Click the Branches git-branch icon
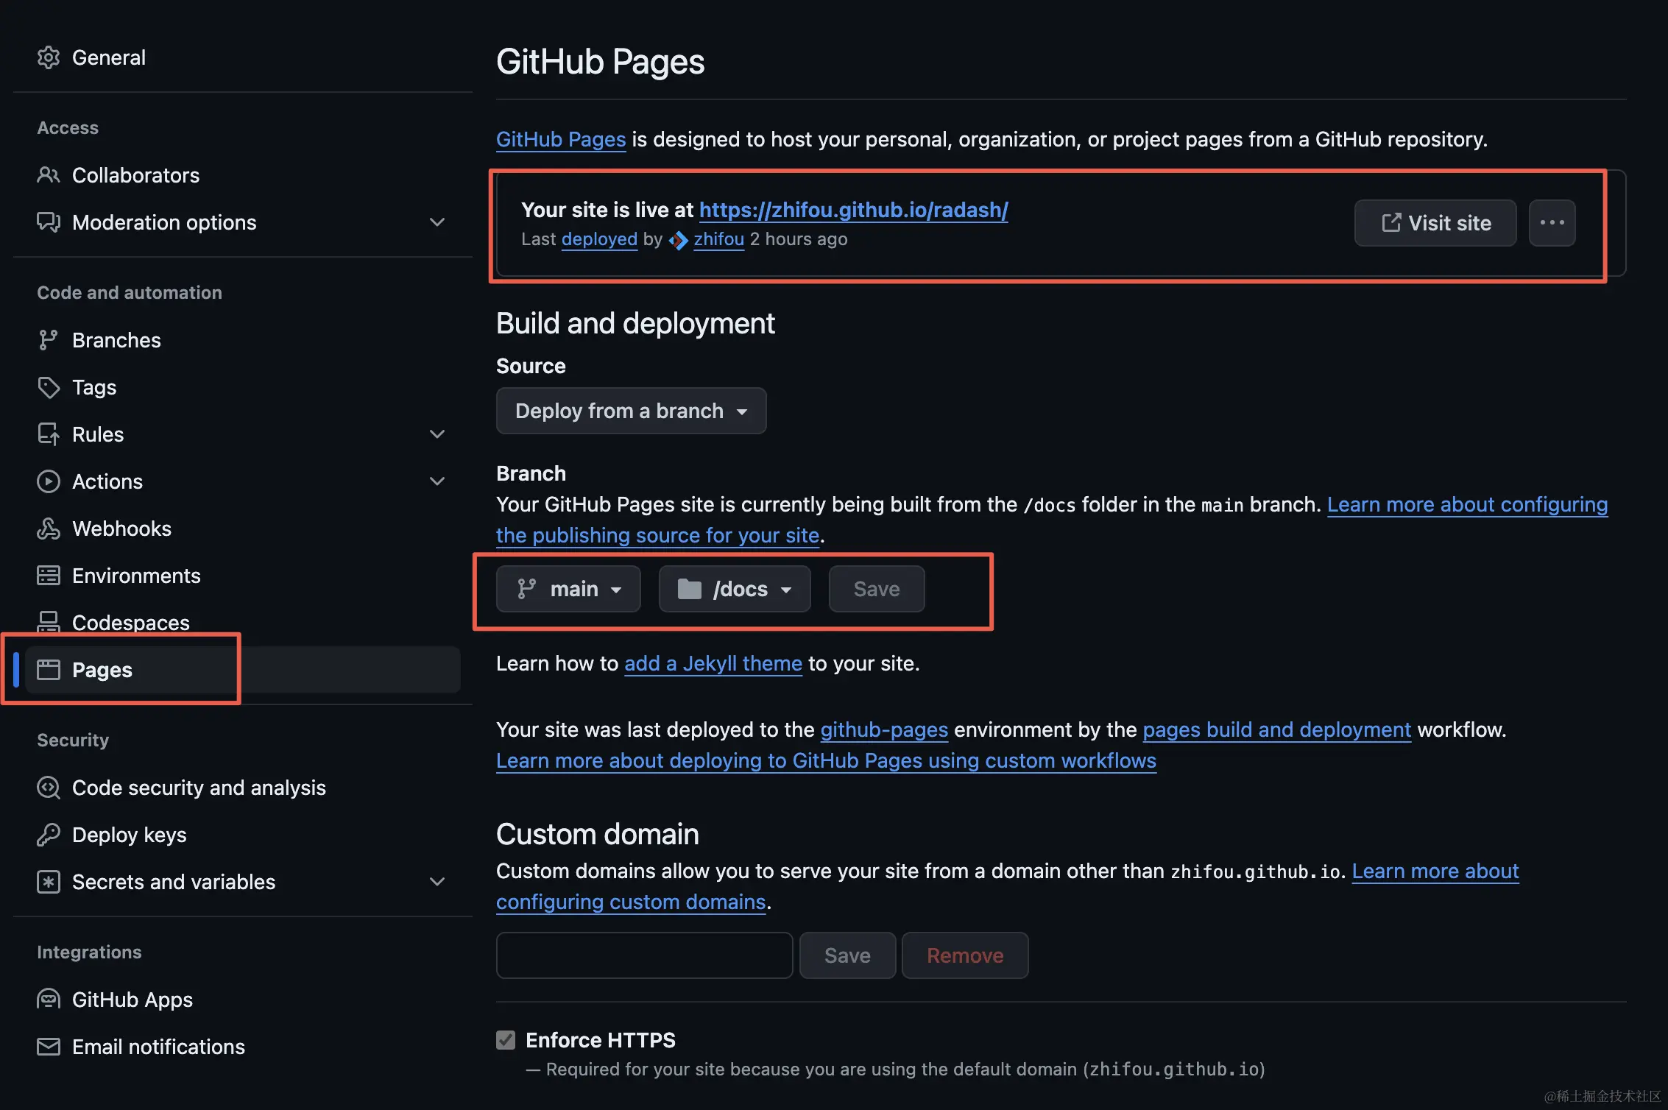The width and height of the screenshot is (1668, 1110). [x=49, y=340]
